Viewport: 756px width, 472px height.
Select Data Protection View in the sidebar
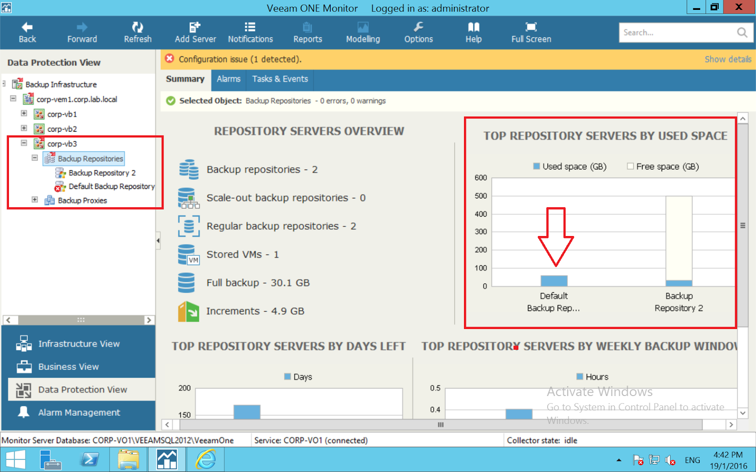point(82,389)
